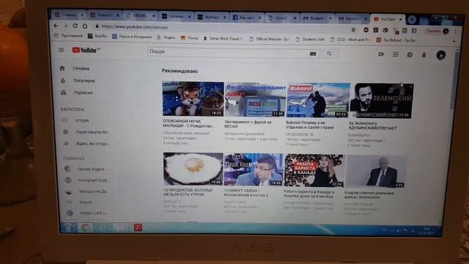Click the create video camera icon
469x264 pixels.
point(381,54)
